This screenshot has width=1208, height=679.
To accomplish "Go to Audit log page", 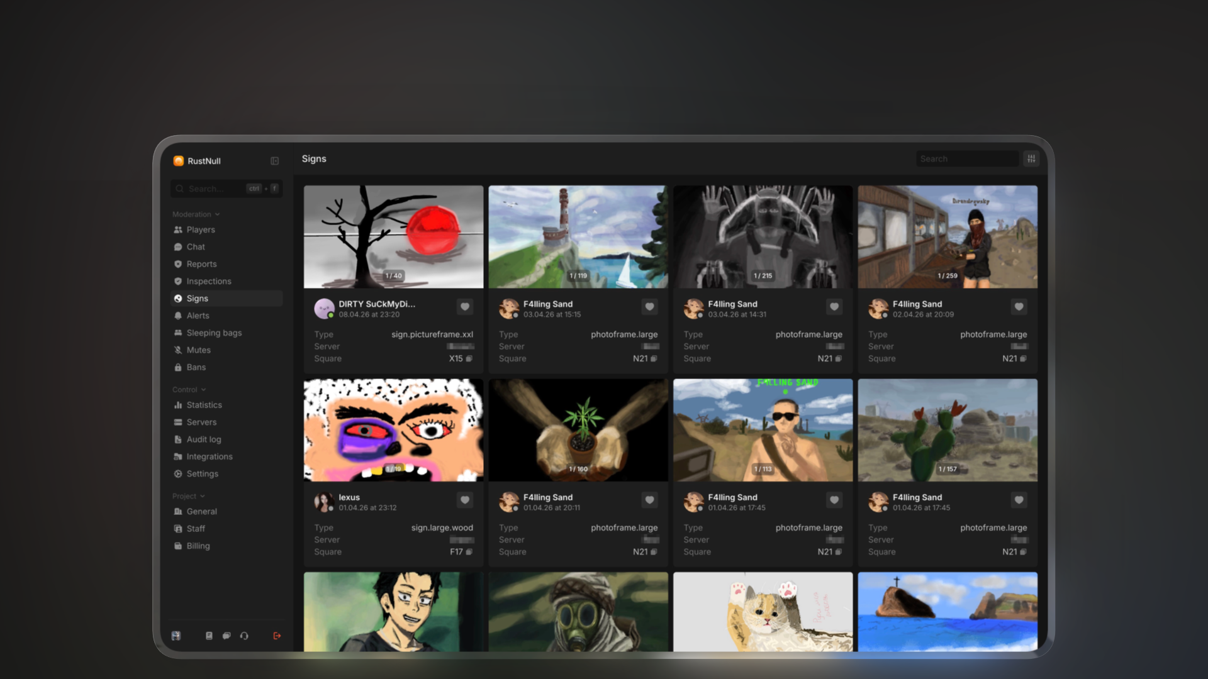I will point(204,439).
